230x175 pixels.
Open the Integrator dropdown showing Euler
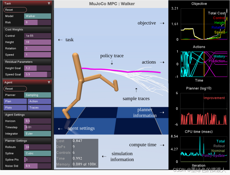click(x=38, y=134)
